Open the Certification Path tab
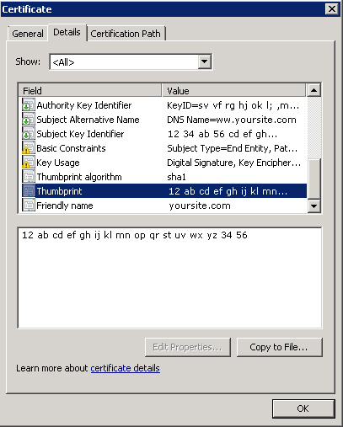Image resolution: width=343 pixels, height=427 pixels. [126, 34]
